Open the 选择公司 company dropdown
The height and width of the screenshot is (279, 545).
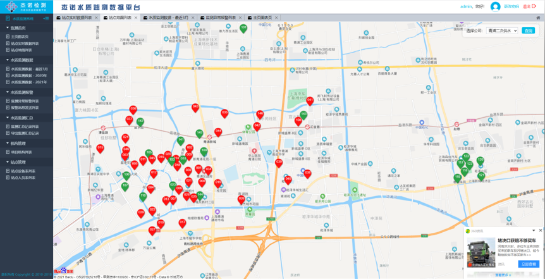502,30
